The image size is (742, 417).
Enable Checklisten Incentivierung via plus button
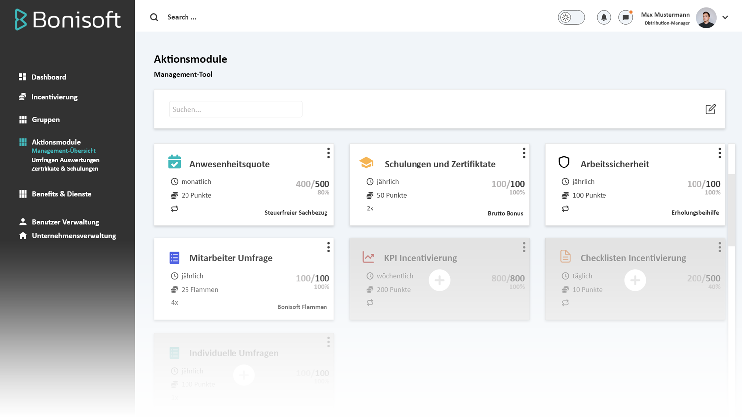[635, 280]
